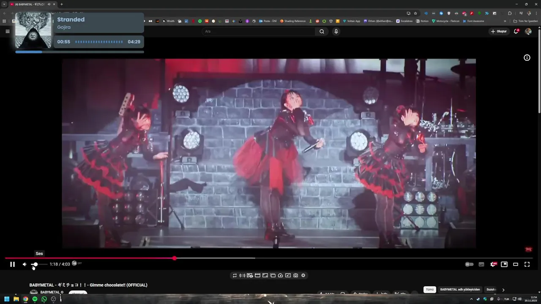Open the player settings gear
541x304 pixels.
tap(493, 264)
